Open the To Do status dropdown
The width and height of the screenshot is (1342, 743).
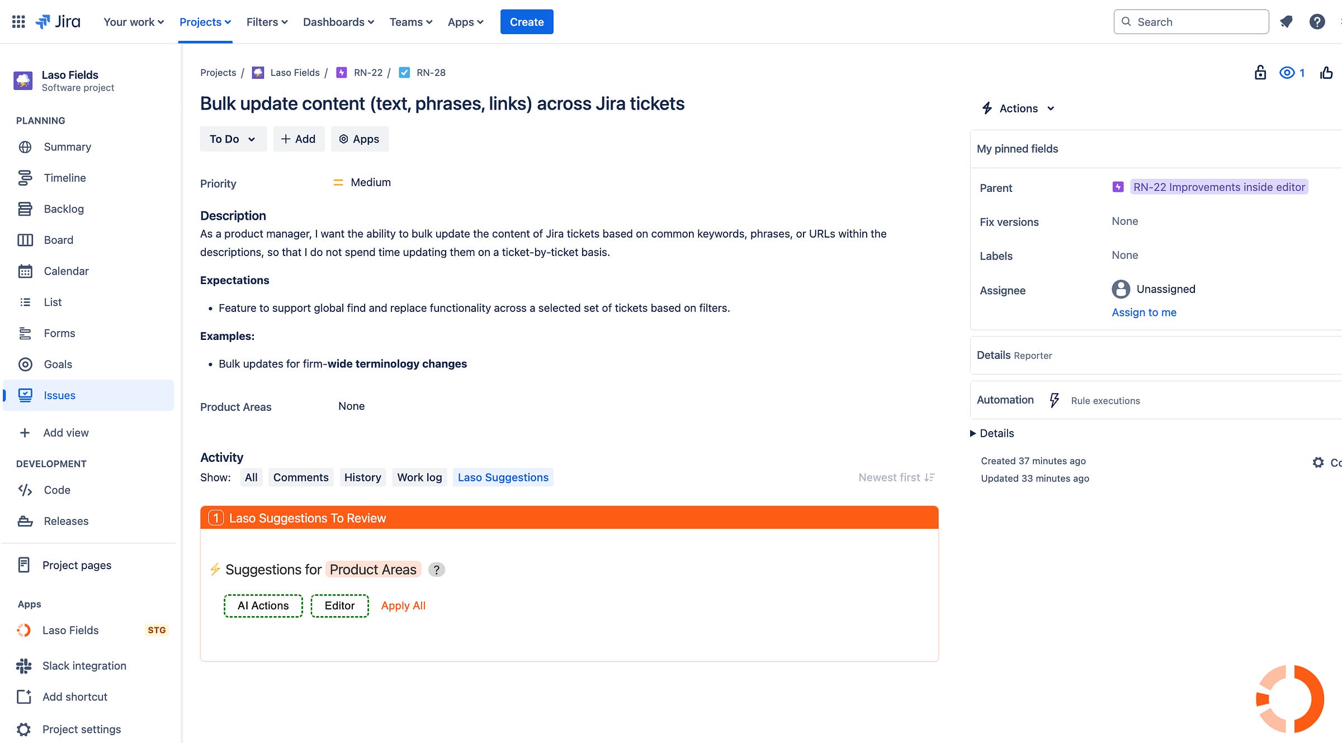[x=233, y=139]
